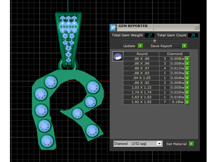The image size is (217, 162).
Task: Click arrow for the .94 X 1.05 row
Action: click(x=187, y=78)
